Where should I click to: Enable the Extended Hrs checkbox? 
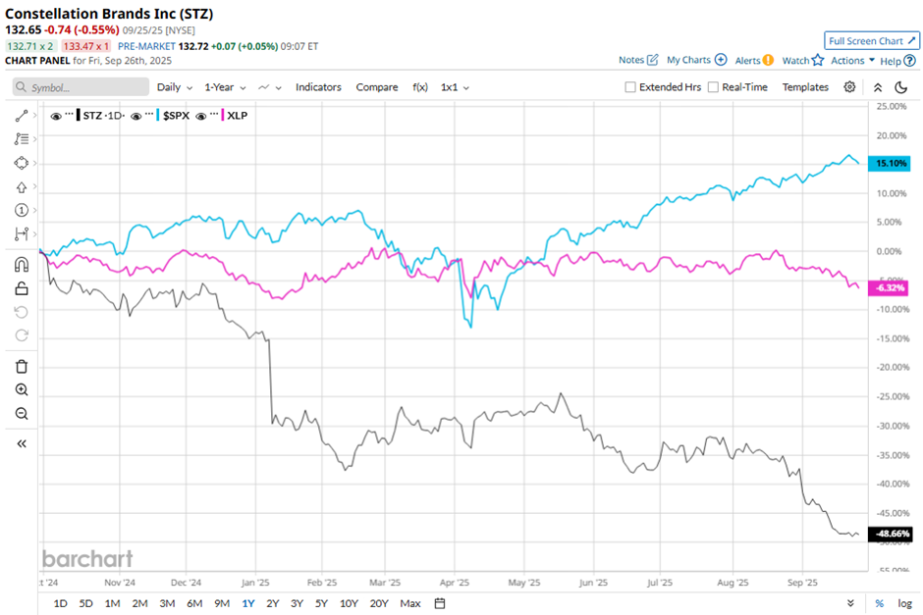pyautogui.click(x=629, y=87)
